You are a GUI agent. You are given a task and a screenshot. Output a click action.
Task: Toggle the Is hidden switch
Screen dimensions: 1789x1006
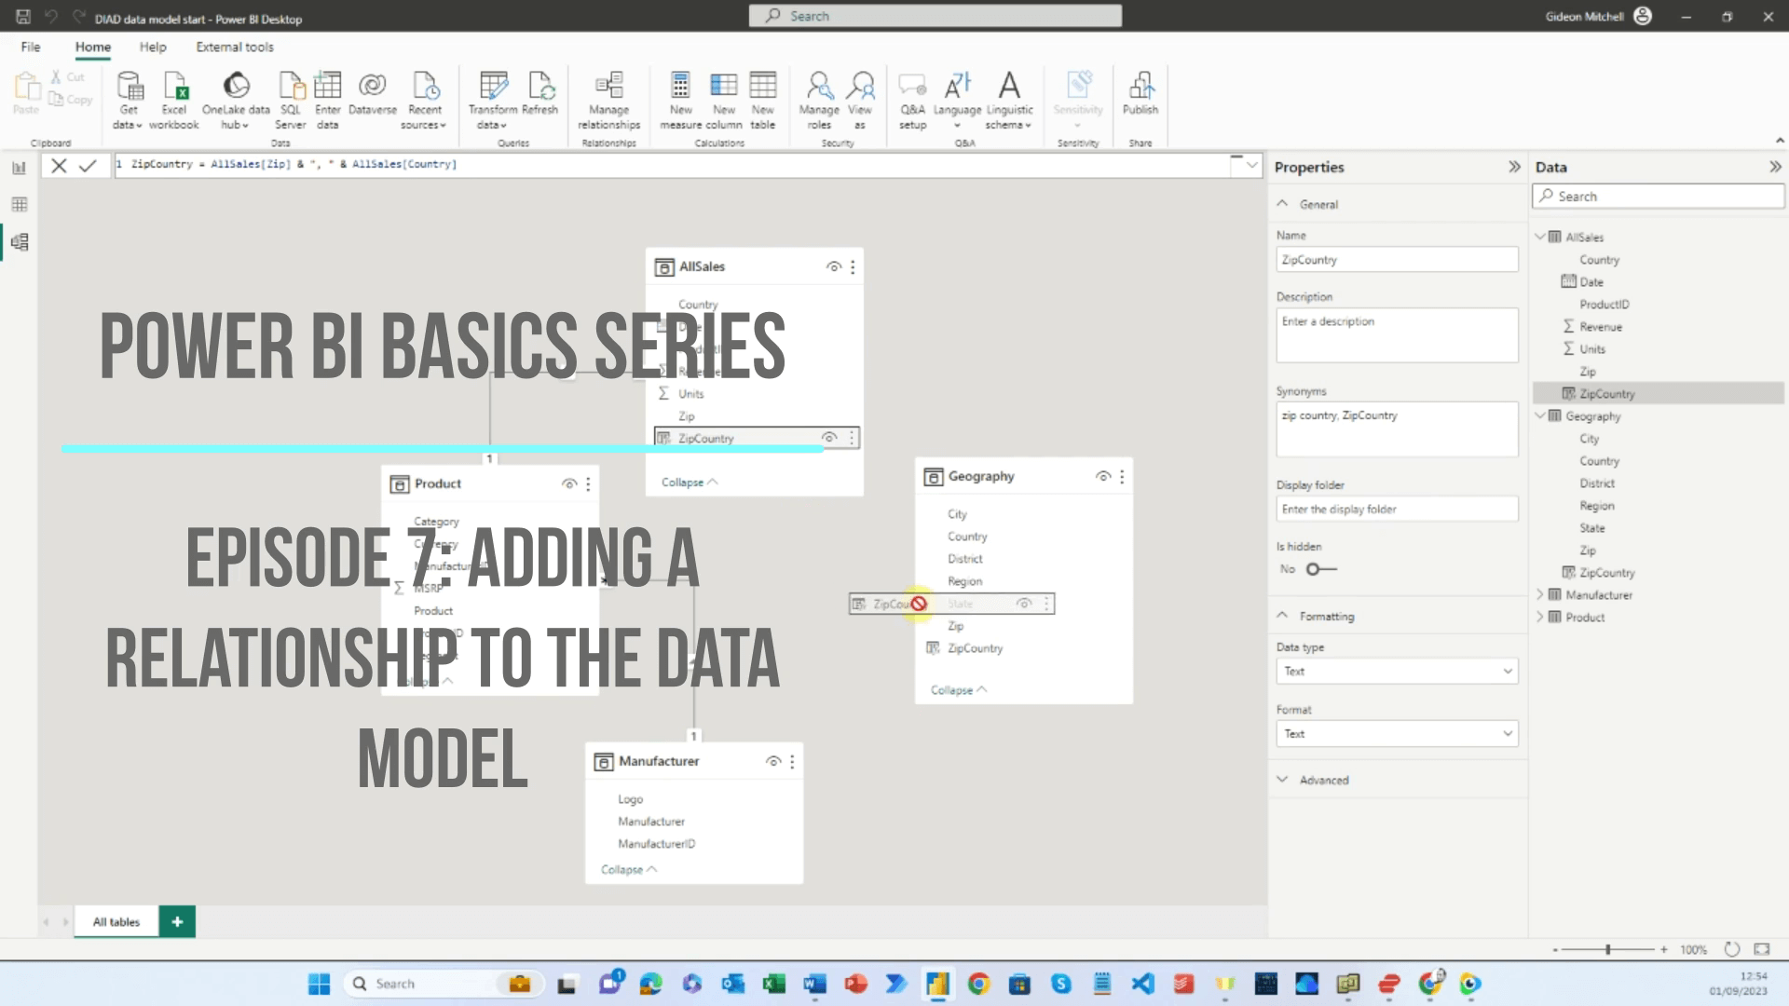pos(1320,569)
